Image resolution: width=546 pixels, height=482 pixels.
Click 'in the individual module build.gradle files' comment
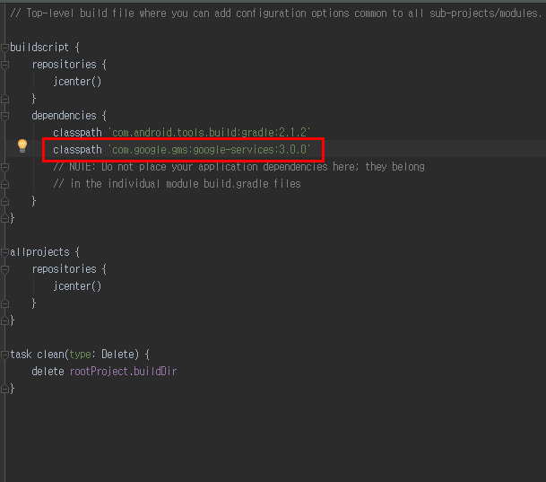tap(177, 184)
